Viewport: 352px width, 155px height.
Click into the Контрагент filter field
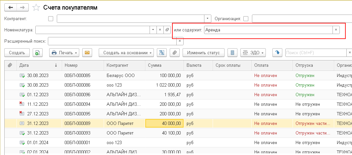[x=130, y=19]
